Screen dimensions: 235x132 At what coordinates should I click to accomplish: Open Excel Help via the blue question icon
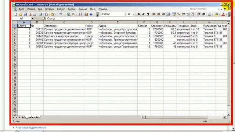pos(91,14)
